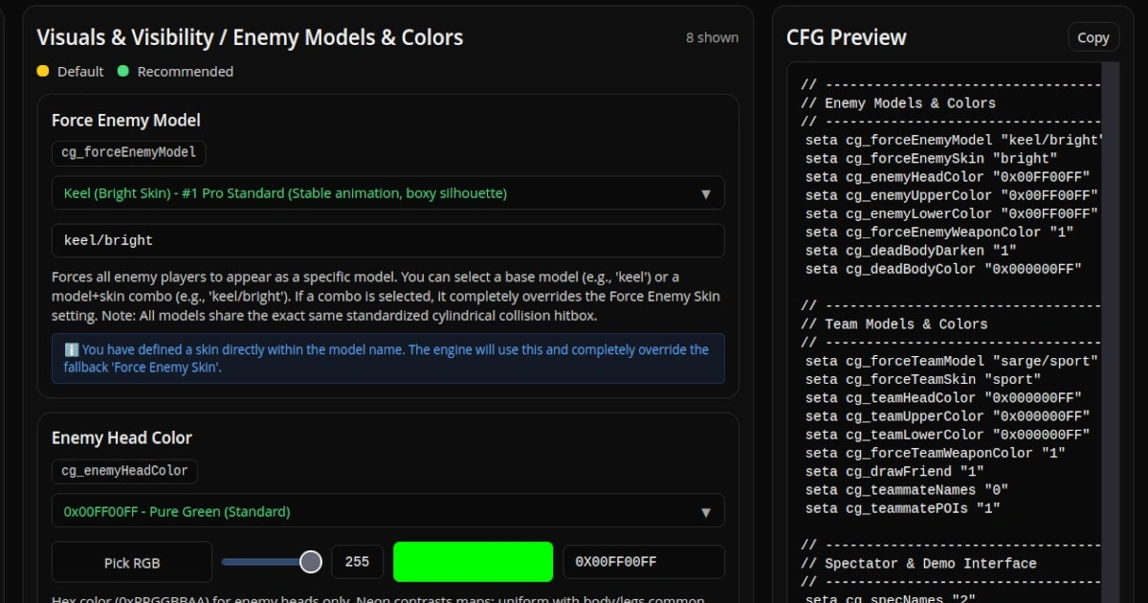The width and height of the screenshot is (1148, 603).
Task: Open the 0x00FF00FF Pure Green color dropdown
Action: coord(387,511)
